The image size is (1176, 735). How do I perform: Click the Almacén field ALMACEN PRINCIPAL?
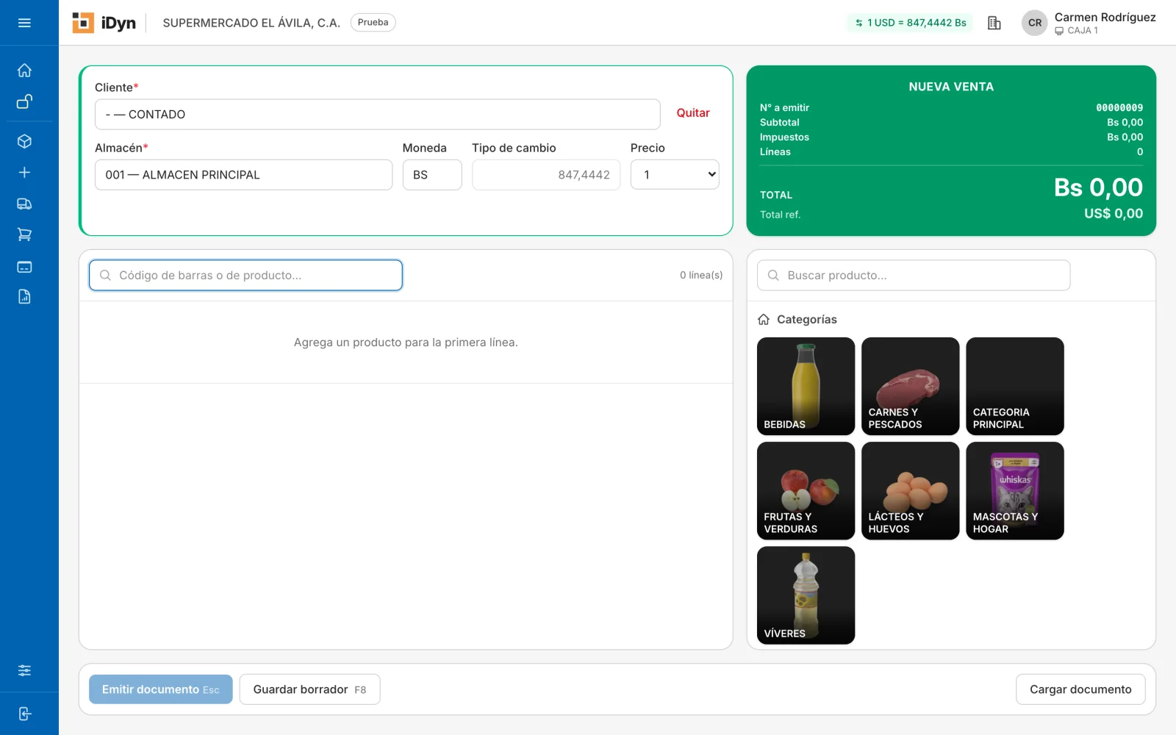coord(243,175)
